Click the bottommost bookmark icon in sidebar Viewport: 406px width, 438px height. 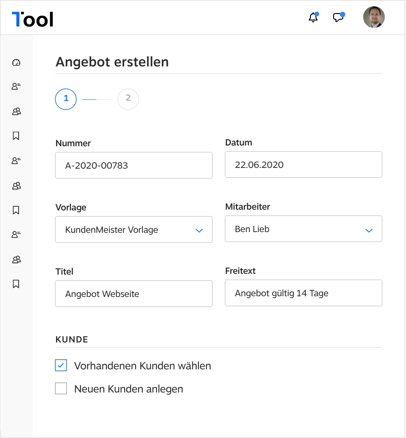point(16,284)
